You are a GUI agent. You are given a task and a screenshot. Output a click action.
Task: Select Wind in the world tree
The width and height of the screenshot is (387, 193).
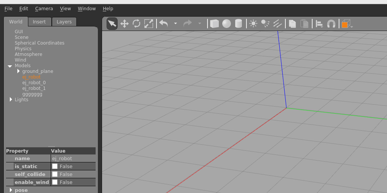20,60
